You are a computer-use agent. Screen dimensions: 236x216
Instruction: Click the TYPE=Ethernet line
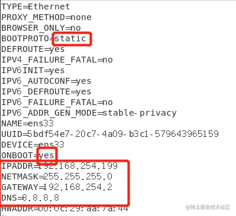35,6
